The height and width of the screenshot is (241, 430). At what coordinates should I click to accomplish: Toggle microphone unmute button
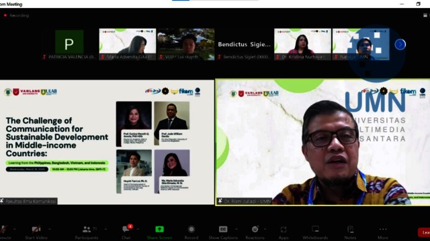5,232
